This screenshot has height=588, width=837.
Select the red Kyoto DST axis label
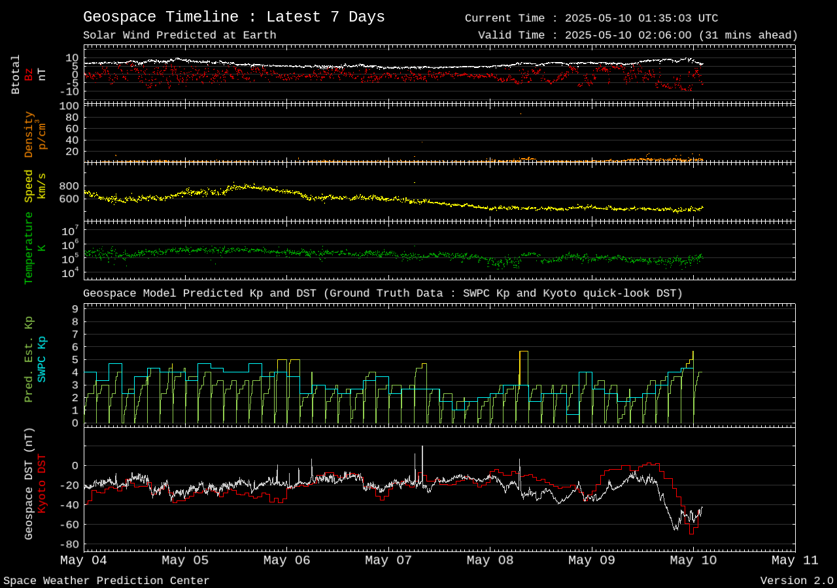[42, 483]
